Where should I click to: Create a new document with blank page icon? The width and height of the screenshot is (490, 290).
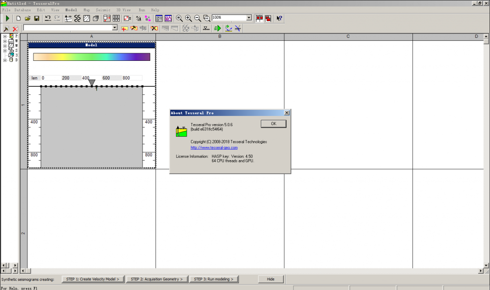19,19
